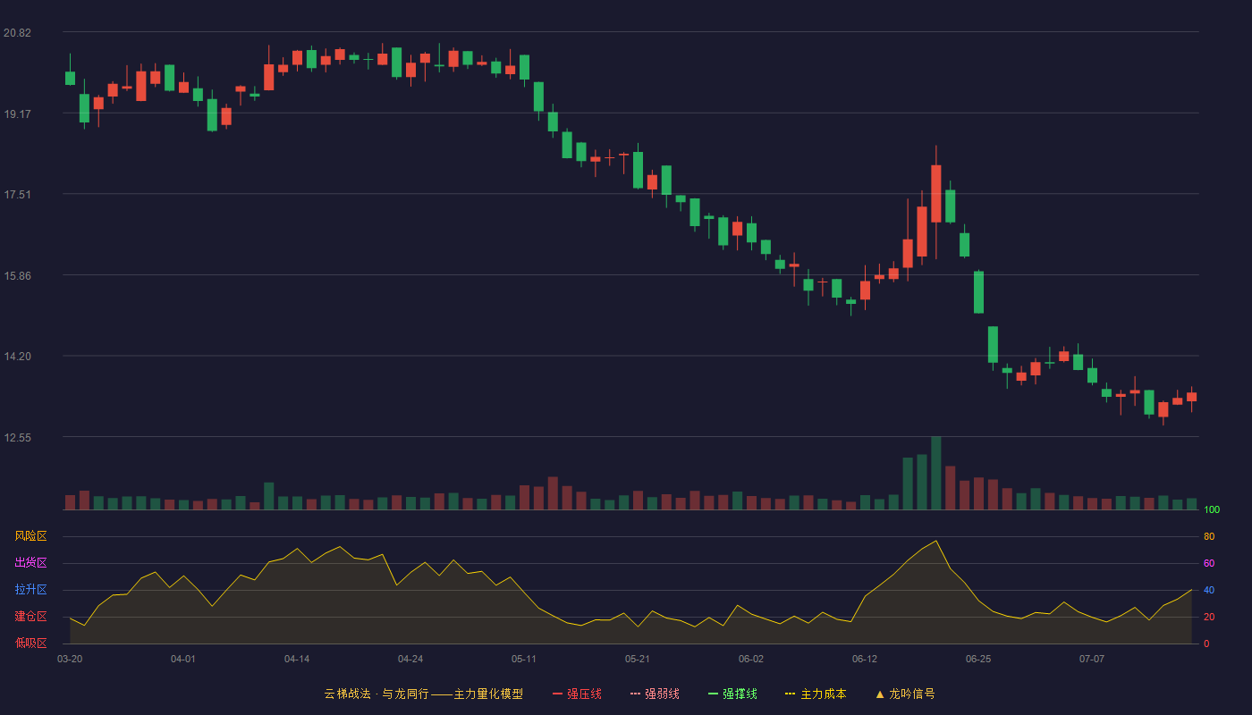This screenshot has height=715, width=1252.
Task: Click the 12.55 price axis label
Action: tap(17, 437)
